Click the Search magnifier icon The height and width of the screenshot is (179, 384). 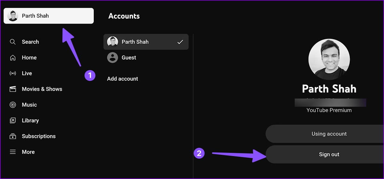coord(13,42)
